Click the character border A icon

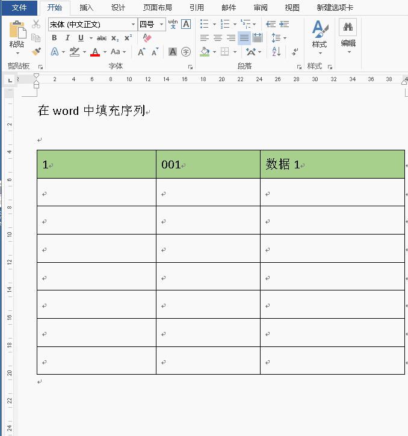[x=186, y=24]
